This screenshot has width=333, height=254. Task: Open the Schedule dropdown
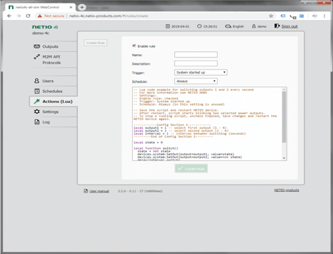(196, 81)
